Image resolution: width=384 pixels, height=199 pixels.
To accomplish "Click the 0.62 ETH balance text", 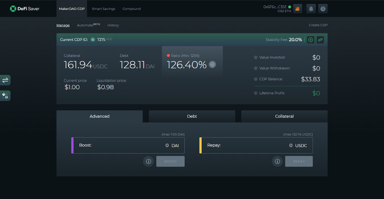I will coord(284,11).
